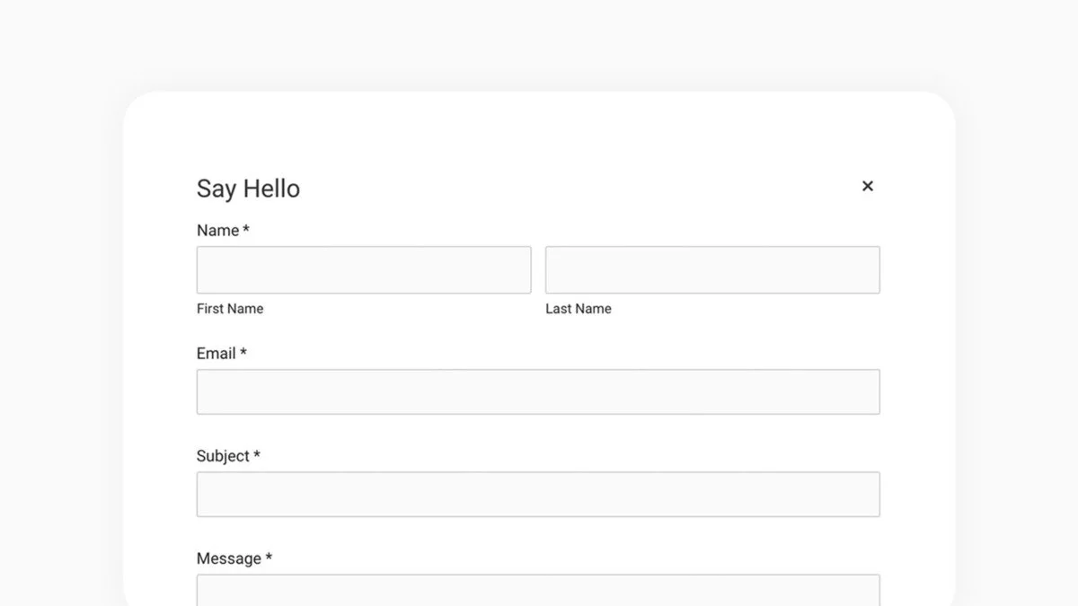Click the Last Name helper text

[579, 308]
